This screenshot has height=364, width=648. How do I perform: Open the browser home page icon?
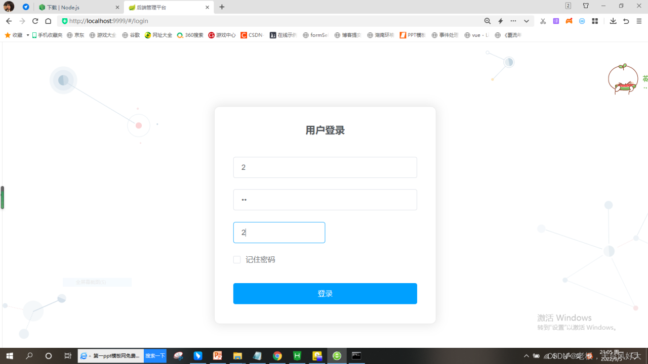coord(48,21)
